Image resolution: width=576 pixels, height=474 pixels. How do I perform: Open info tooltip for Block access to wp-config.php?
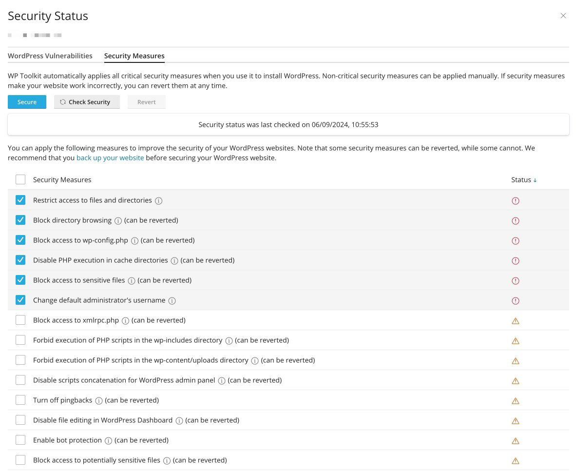tap(134, 241)
